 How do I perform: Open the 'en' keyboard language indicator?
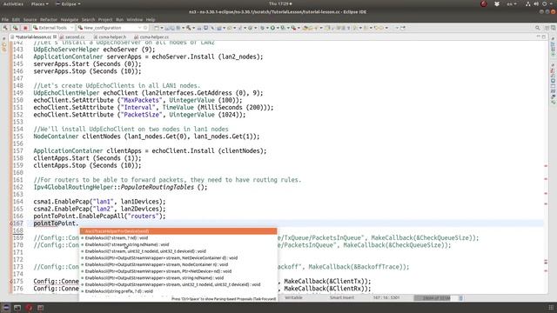[512, 3]
